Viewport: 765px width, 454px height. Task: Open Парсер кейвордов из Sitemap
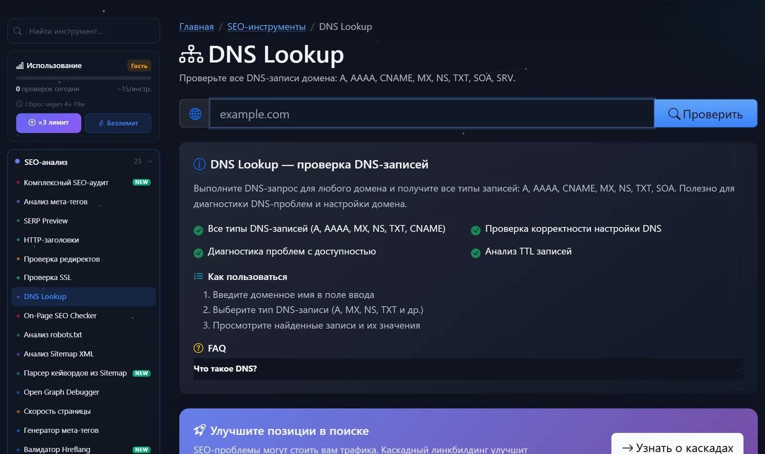(84, 373)
